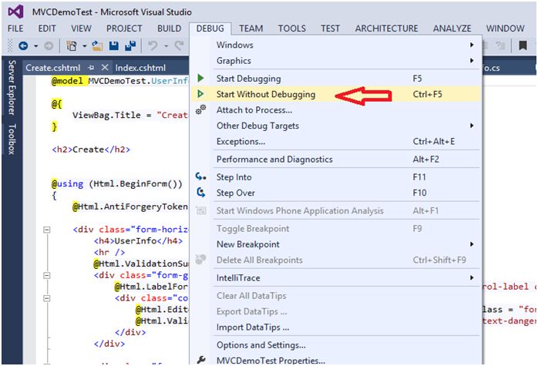The image size is (538, 366).
Task: Expand the Graphics submenu
Action: (472, 60)
